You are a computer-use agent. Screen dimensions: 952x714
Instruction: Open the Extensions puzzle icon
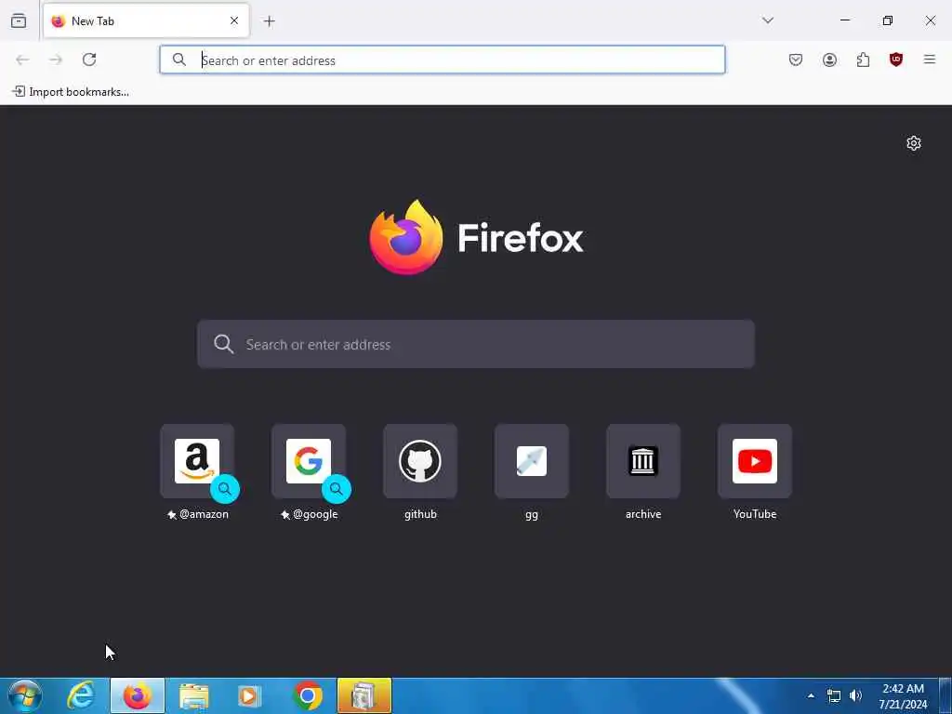(x=863, y=59)
